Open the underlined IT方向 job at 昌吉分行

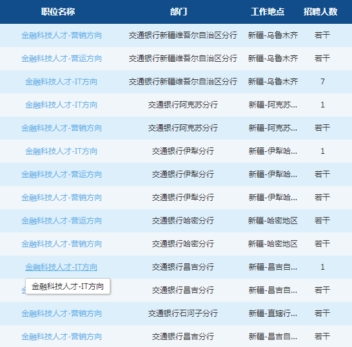tap(61, 267)
